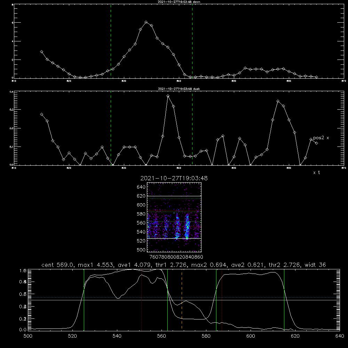Click the lower white horizontal line in the spectrogram
The image size is (348, 348).
tap(174, 238)
